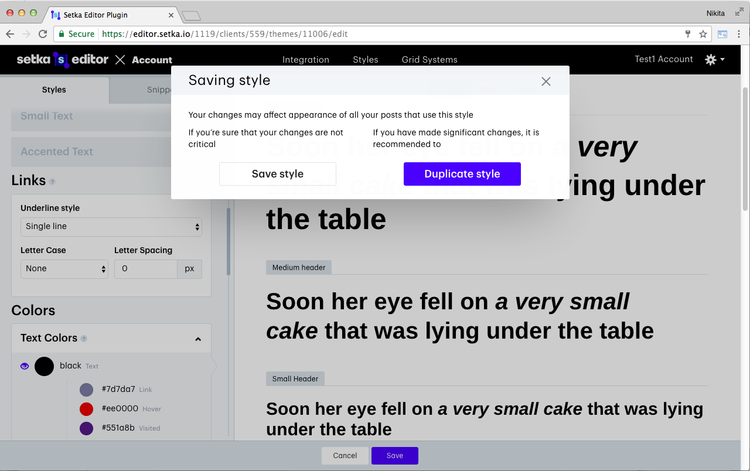Image resolution: width=750 pixels, height=471 pixels.
Task: Click the purple Save button
Action: tap(395, 456)
